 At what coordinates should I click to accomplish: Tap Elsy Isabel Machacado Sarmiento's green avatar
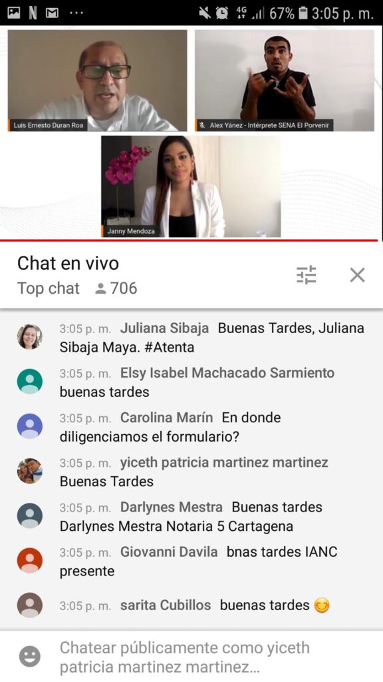point(29,382)
